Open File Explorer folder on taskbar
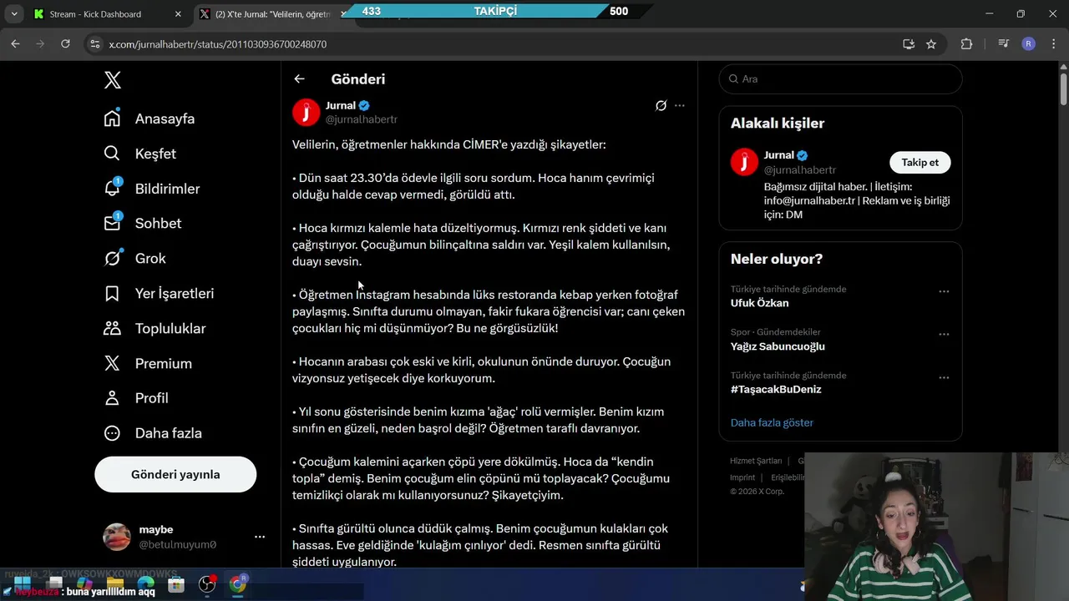The width and height of the screenshot is (1069, 601). (x=114, y=584)
